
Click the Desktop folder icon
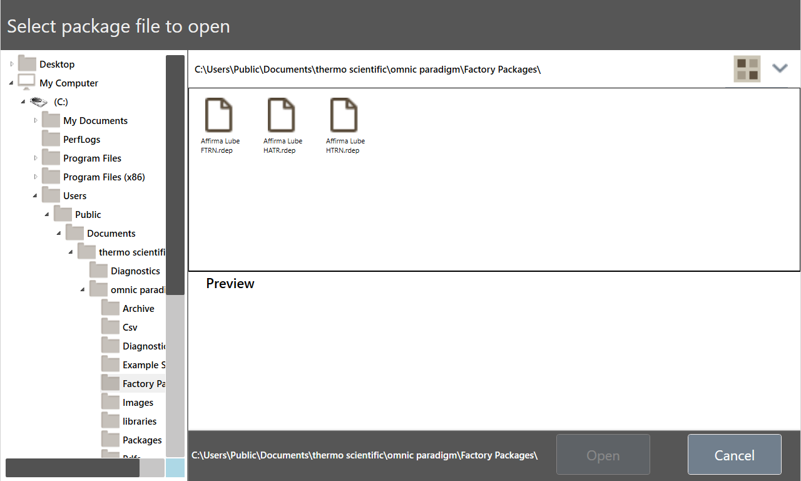point(27,64)
